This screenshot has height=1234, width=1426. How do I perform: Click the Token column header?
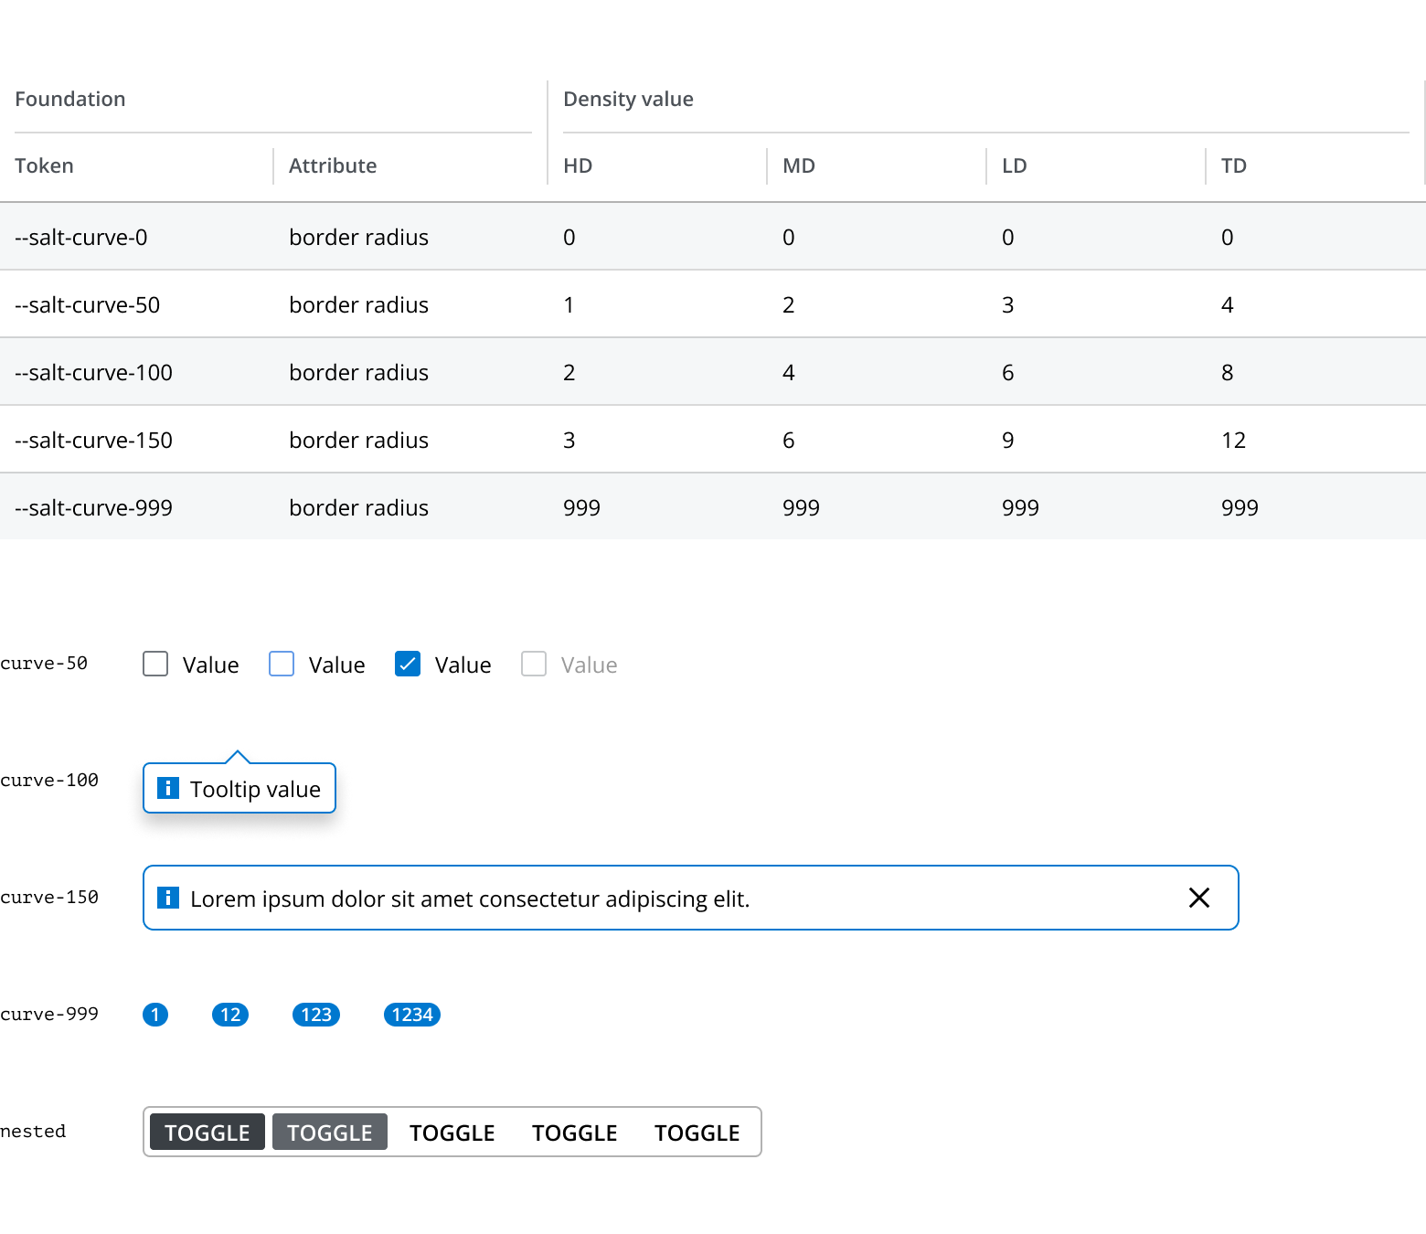tap(45, 165)
